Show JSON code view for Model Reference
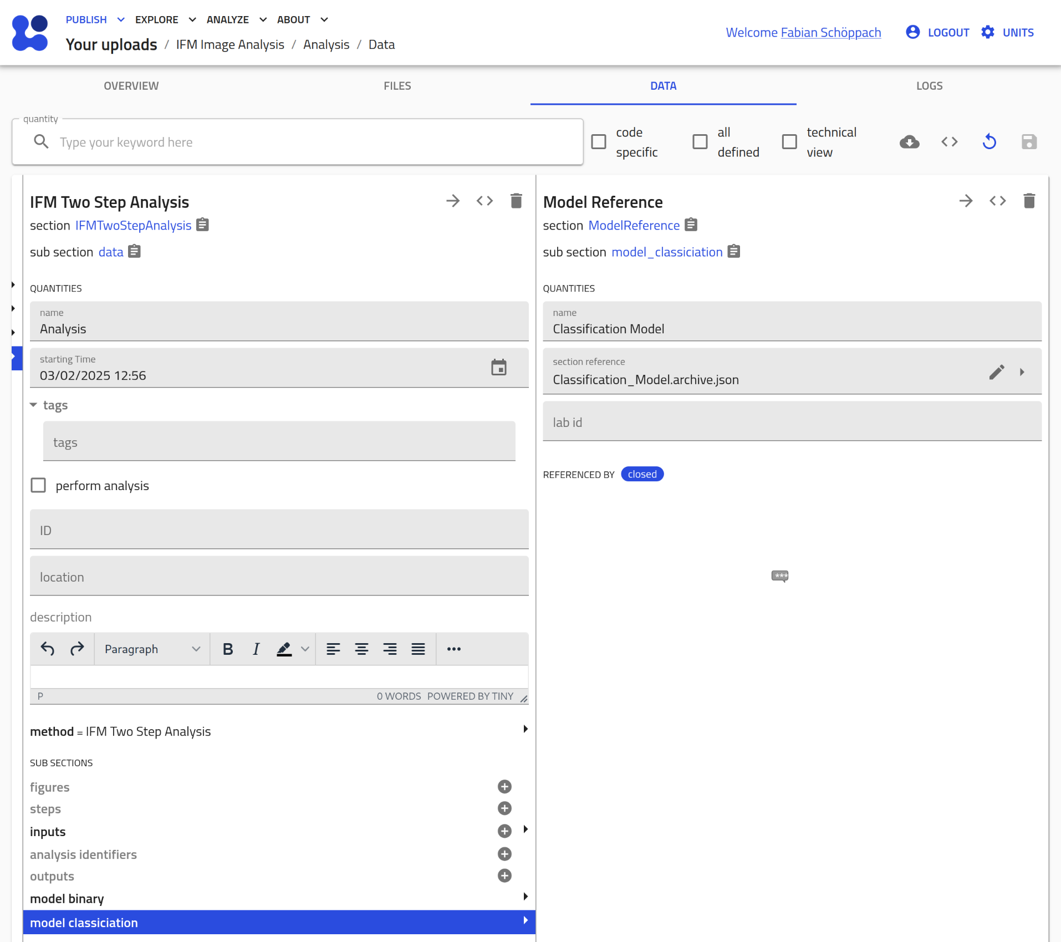1061x942 pixels. (997, 201)
